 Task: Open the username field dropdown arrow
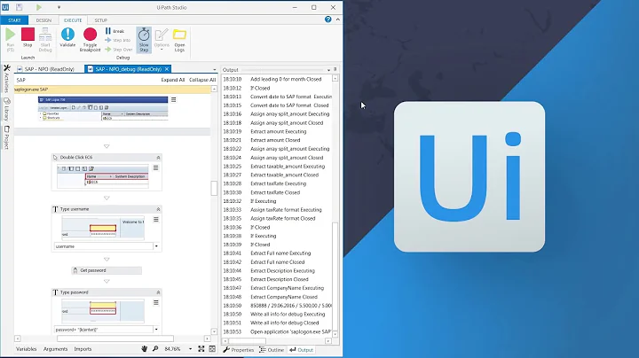pos(156,246)
